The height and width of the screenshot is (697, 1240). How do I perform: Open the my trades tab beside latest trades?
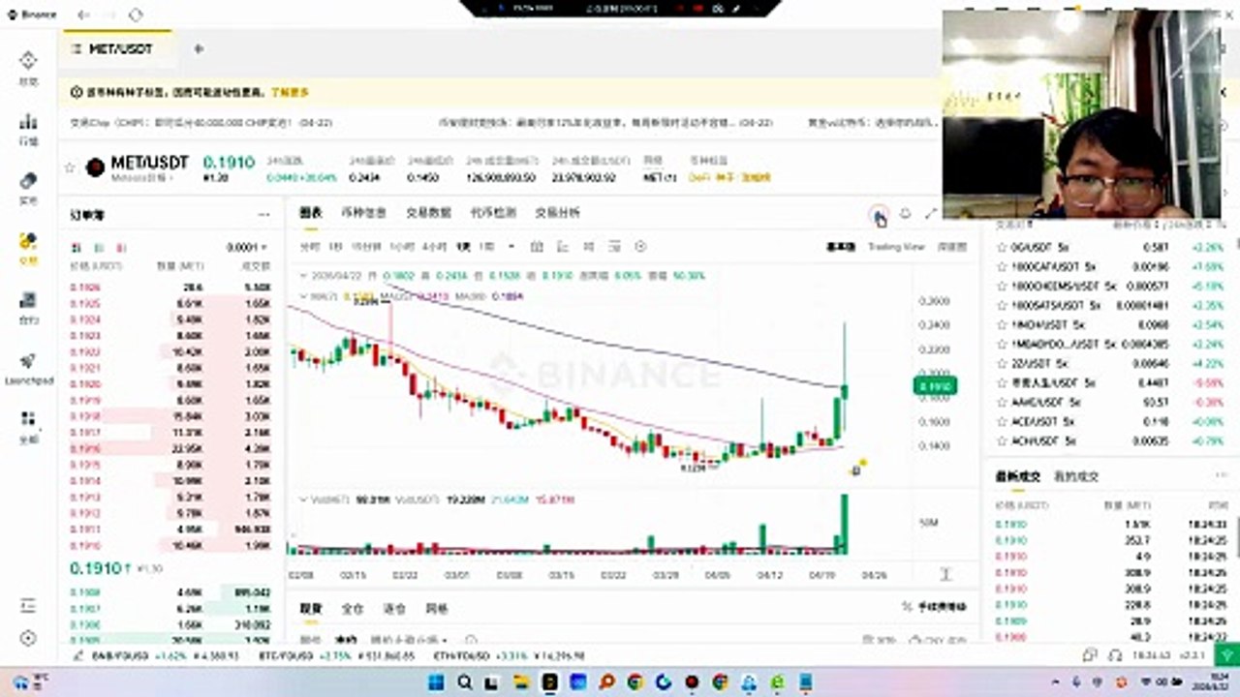pyautogui.click(x=1076, y=475)
